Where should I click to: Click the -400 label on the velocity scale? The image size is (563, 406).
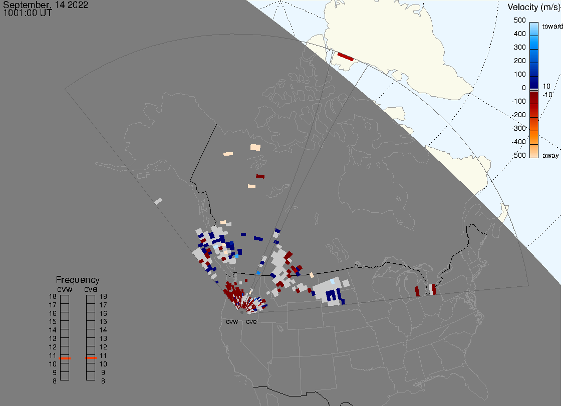pos(519,142)
